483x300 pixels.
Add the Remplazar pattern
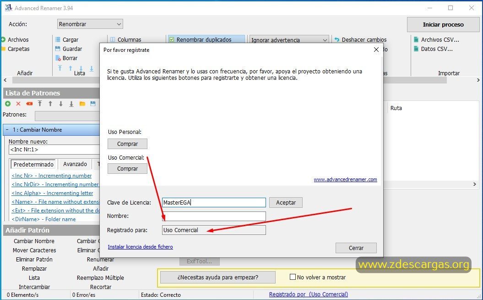click(x=34, y=268)
